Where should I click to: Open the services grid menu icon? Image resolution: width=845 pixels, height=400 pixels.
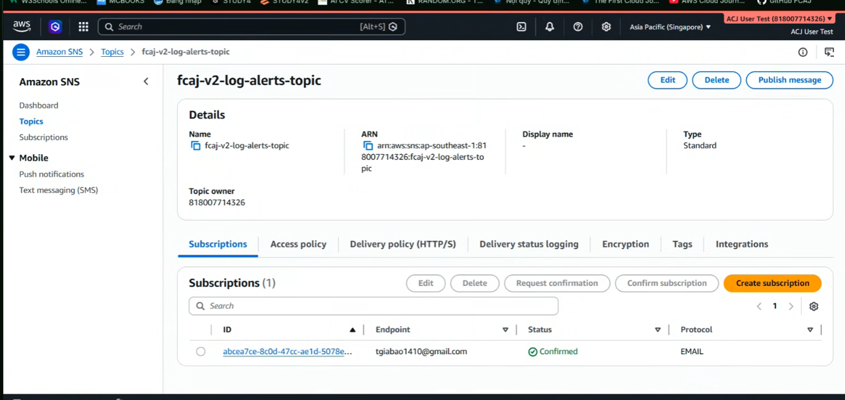(x=83, y=26)
